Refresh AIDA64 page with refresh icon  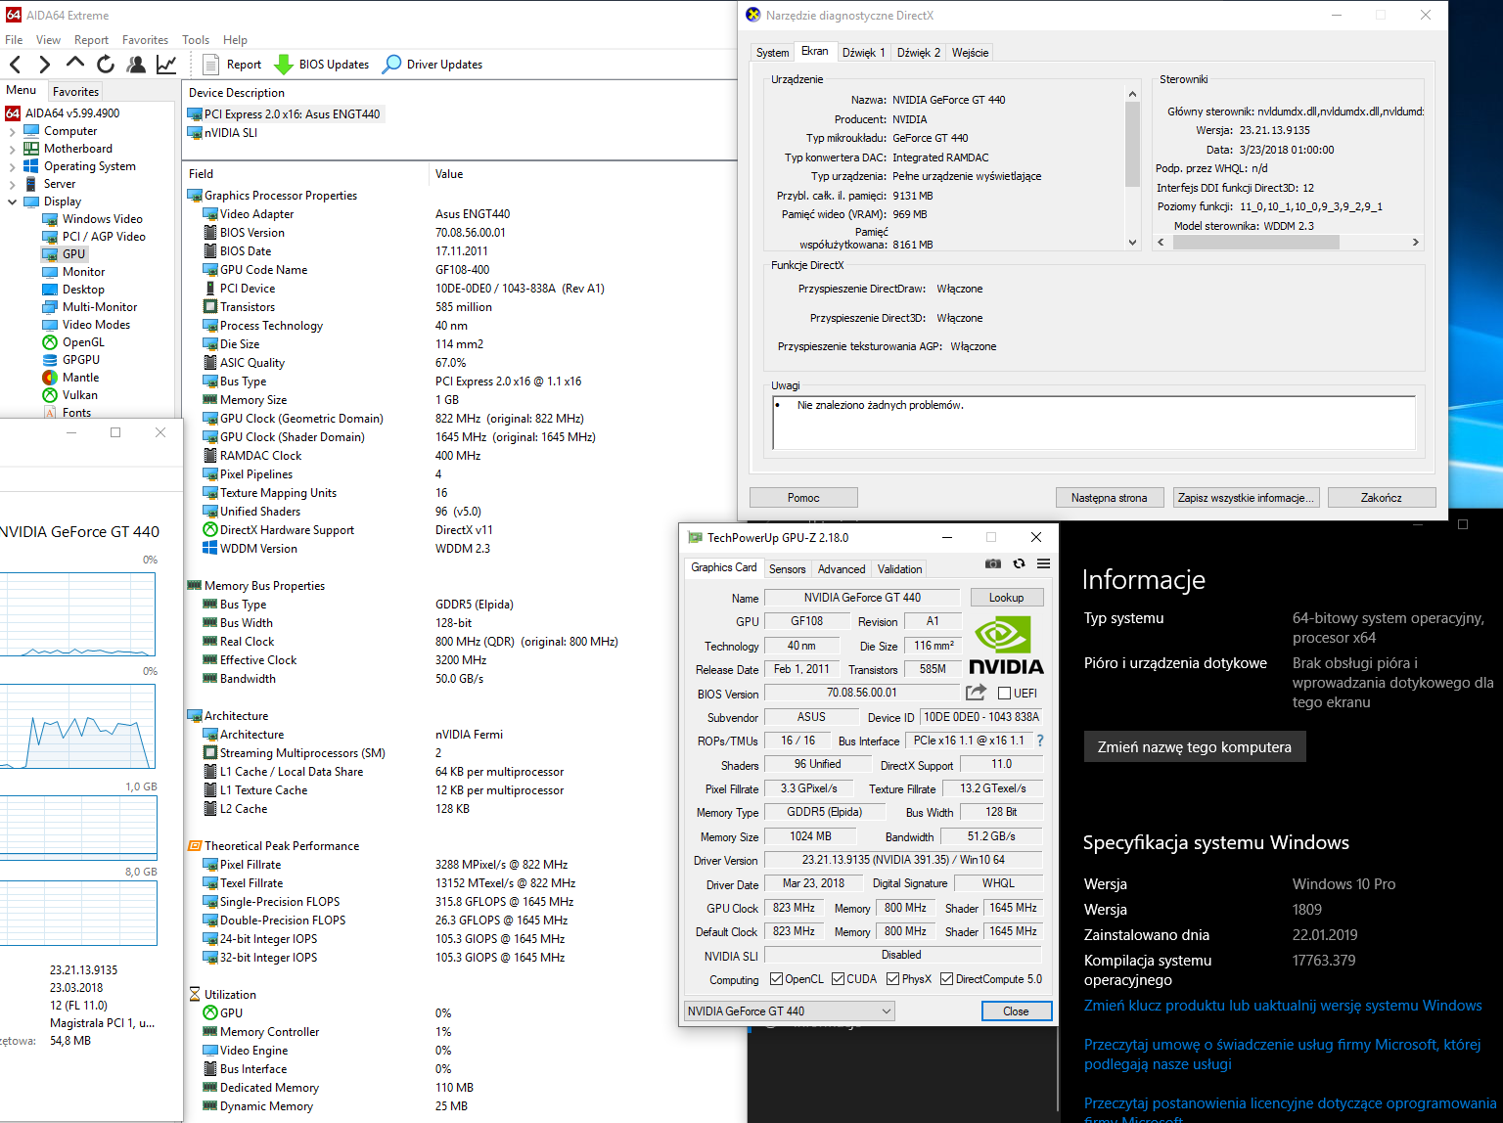(106, 65)
